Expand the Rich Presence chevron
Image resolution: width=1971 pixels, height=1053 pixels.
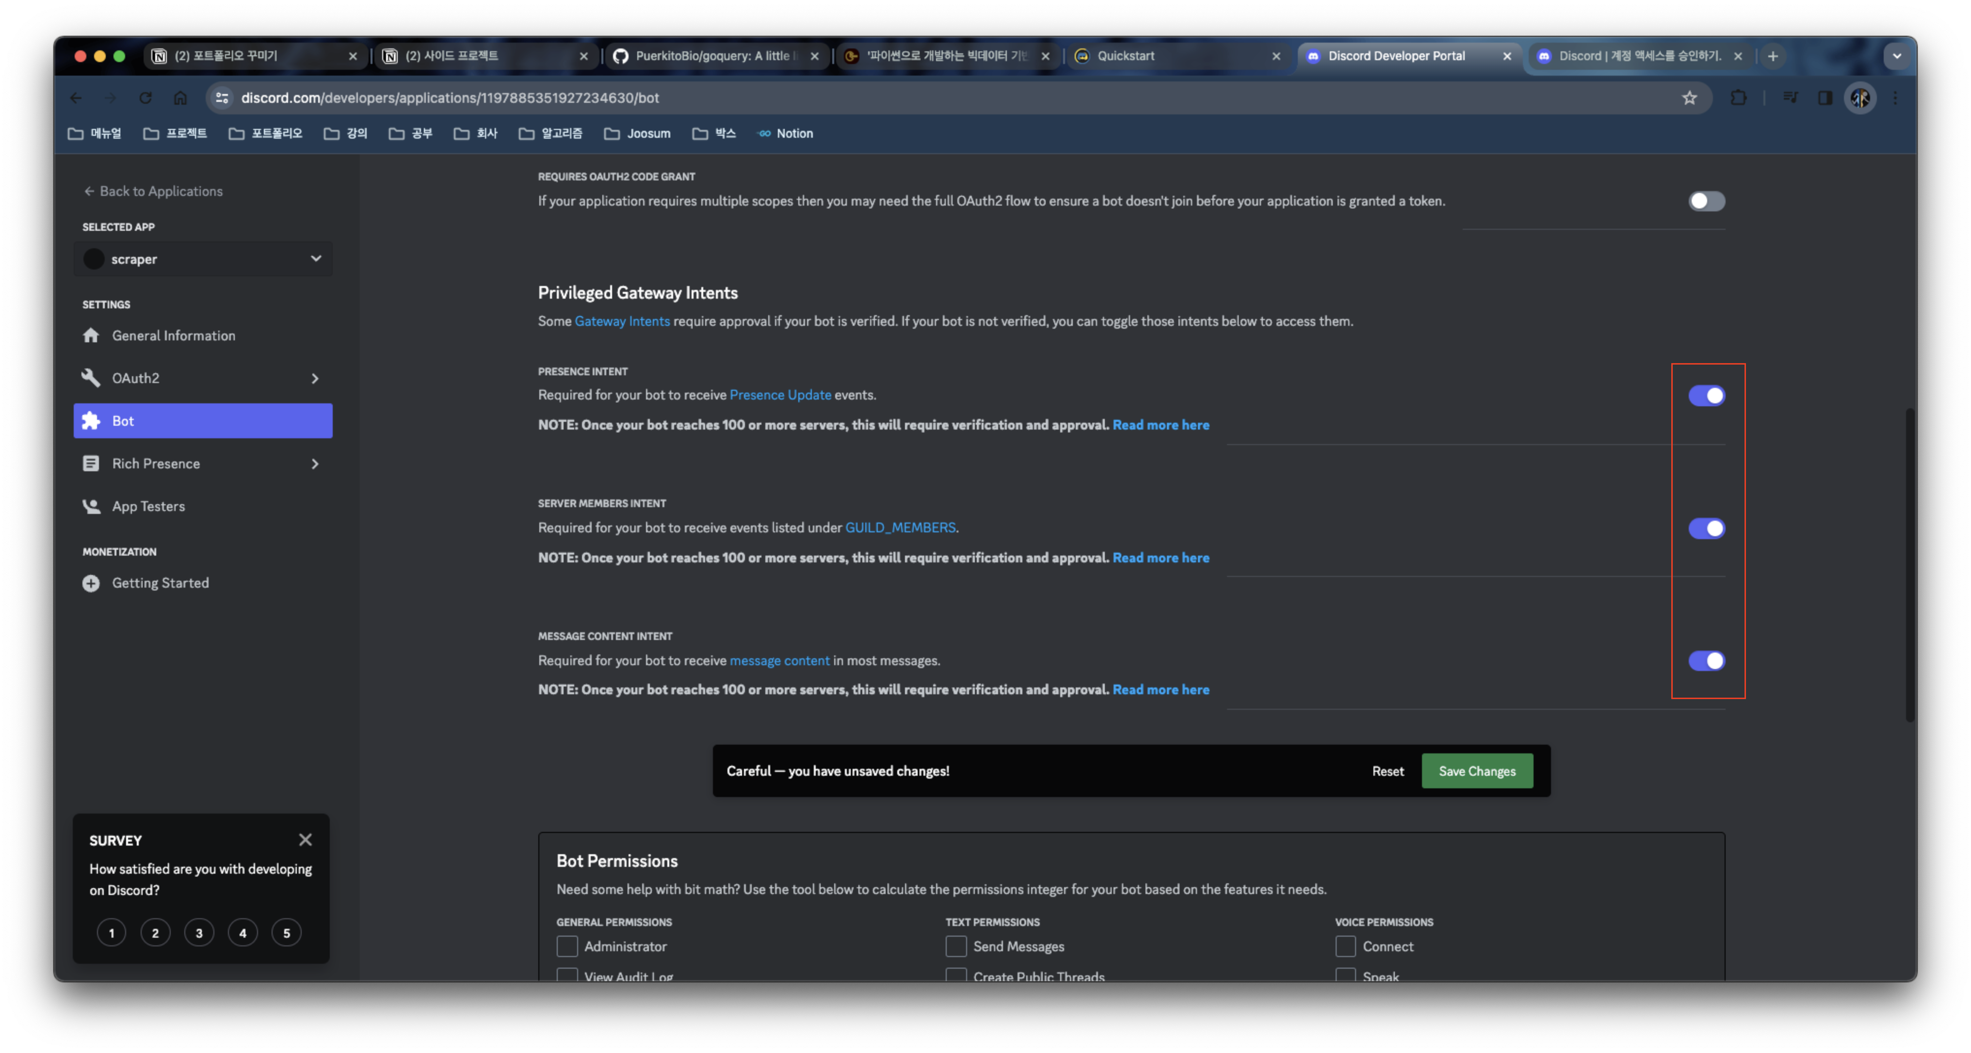point(314,464)
